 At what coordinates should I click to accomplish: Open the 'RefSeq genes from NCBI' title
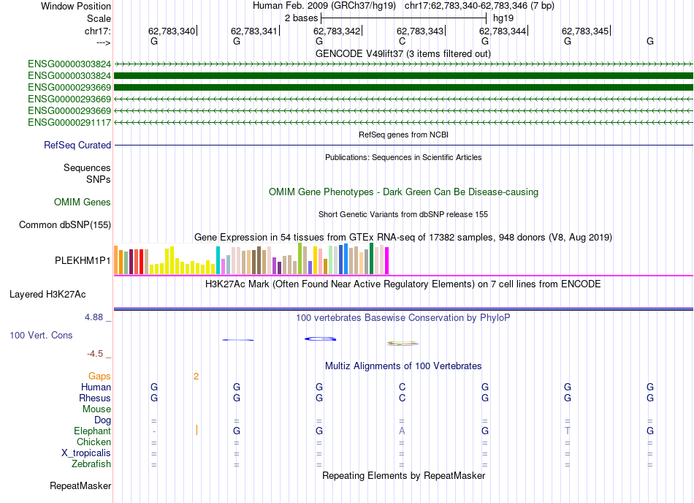(x=403, y=135)
